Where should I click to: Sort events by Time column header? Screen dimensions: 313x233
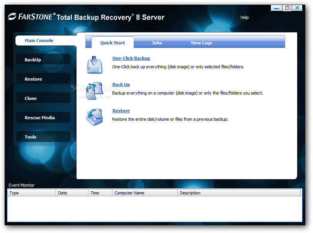[x=100, y=193]
